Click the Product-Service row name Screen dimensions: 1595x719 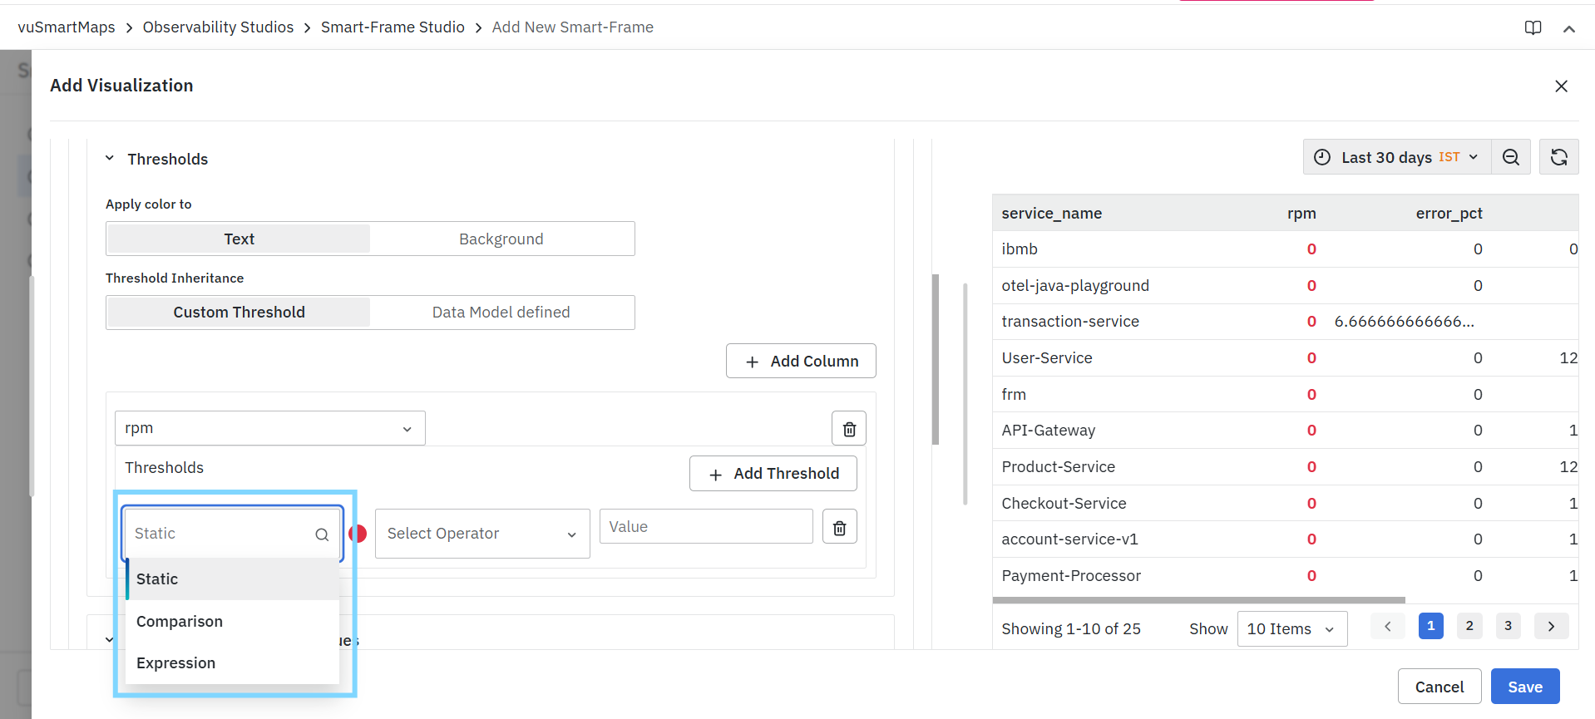point(1058,467)
